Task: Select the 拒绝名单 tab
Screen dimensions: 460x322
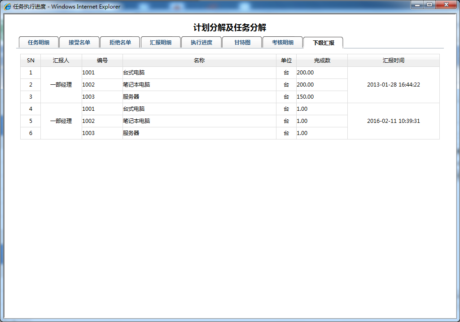Action: tap(120, 43)
